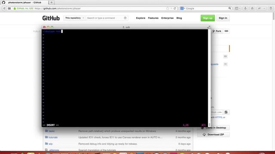Open the sidebar toolbar button dropdown
Screen dimensions: 275x154
tap(238, 9)
